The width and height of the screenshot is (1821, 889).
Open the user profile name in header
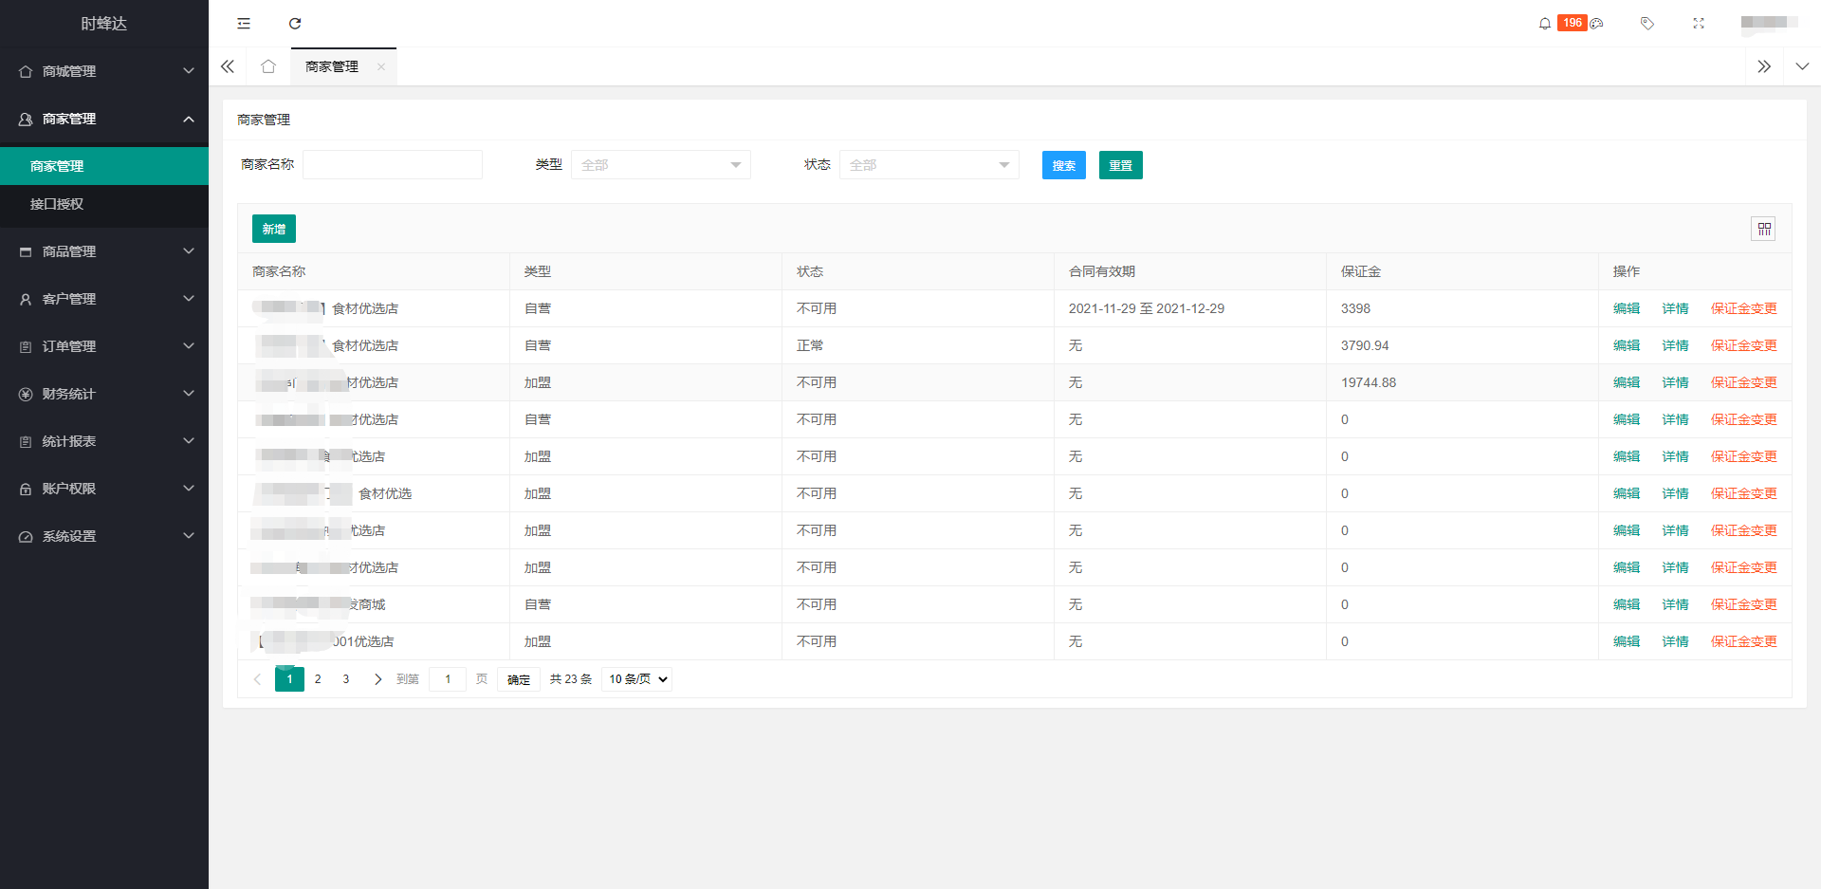click(1770, 23)
